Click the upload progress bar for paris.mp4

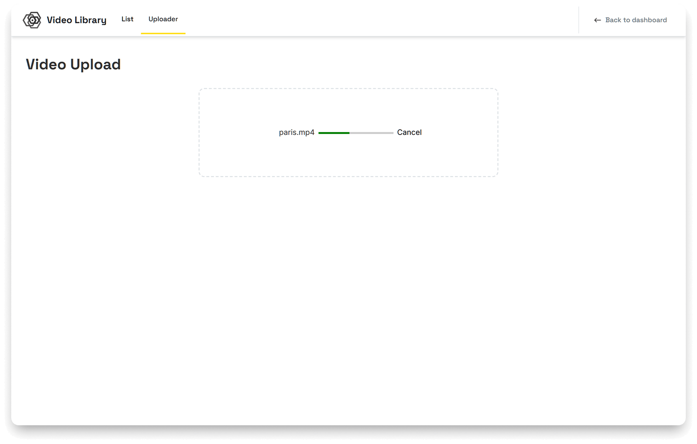coord(356,133)
